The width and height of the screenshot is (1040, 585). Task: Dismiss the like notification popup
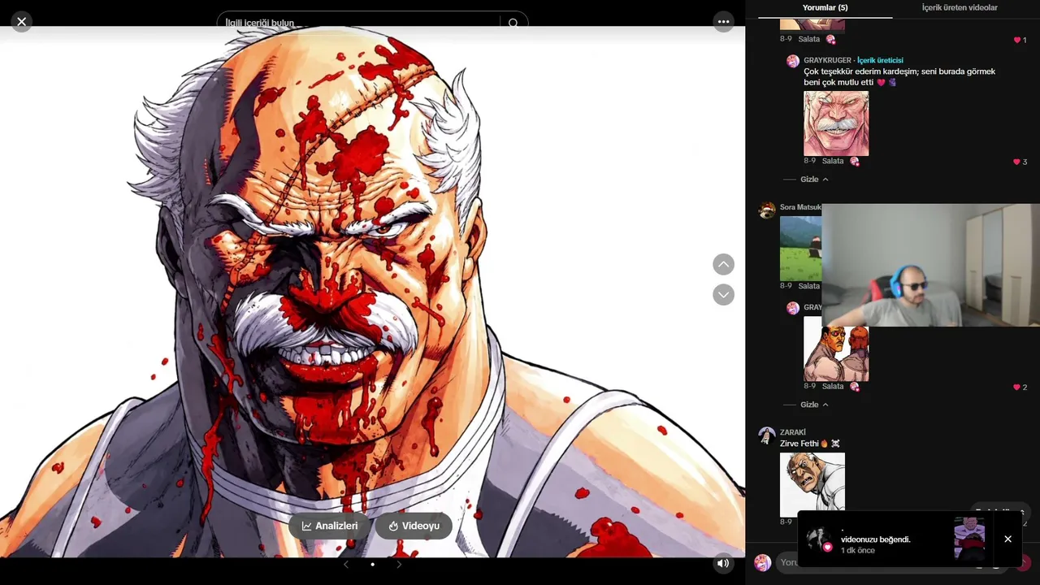click(x=1007, y=539)
